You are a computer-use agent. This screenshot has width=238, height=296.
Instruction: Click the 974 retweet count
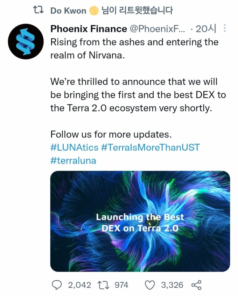(122, 285)
